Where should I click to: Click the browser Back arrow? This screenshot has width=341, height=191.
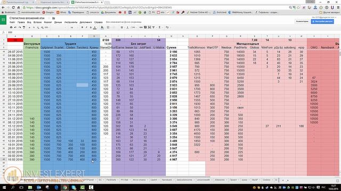pos(3,7)
